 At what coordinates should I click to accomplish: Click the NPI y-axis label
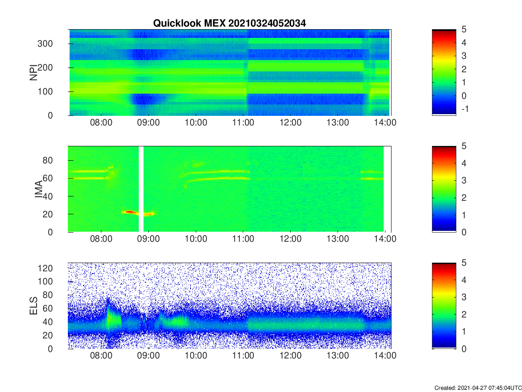33,72
